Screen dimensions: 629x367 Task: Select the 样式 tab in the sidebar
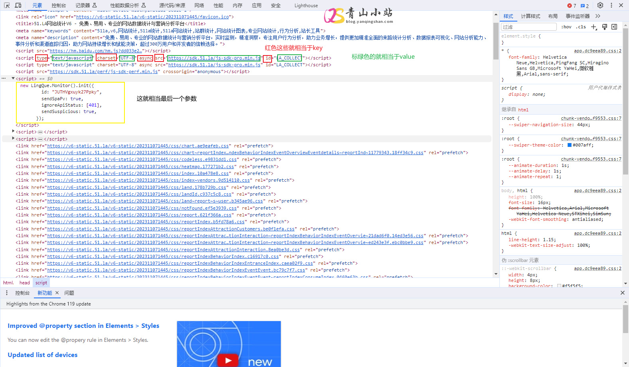508,16
